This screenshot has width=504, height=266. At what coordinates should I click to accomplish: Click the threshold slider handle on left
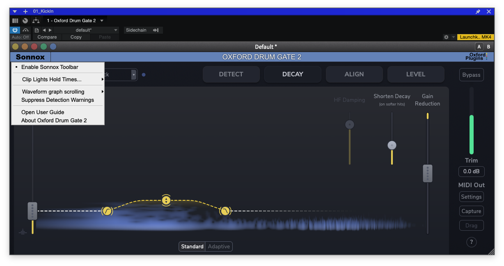point(32,211)
